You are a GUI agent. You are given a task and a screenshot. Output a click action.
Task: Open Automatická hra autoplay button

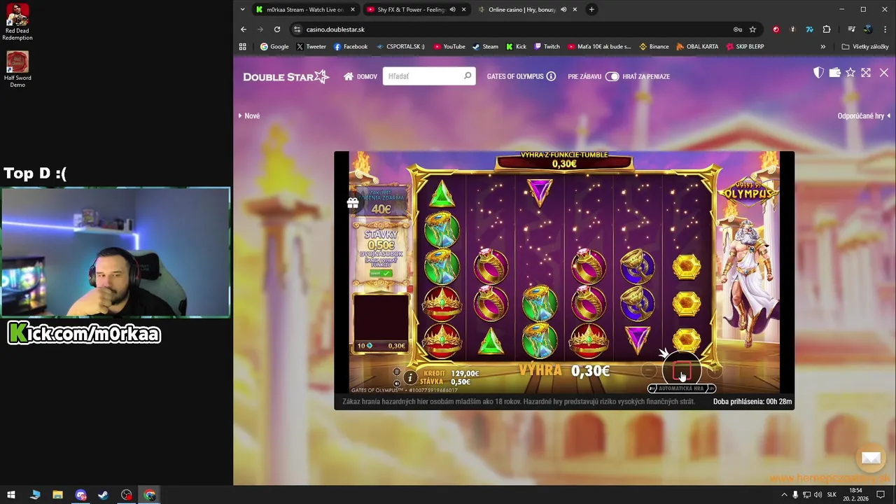(681, 388)
